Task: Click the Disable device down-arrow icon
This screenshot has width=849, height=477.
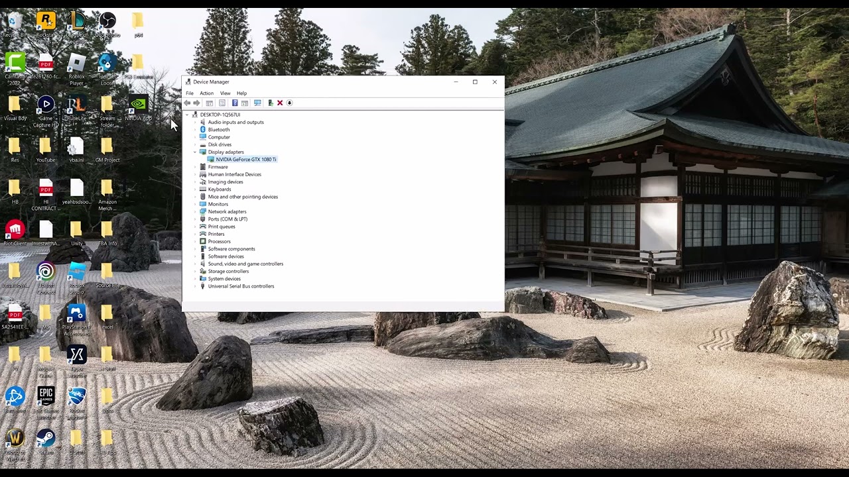Action: pos(289,103)
